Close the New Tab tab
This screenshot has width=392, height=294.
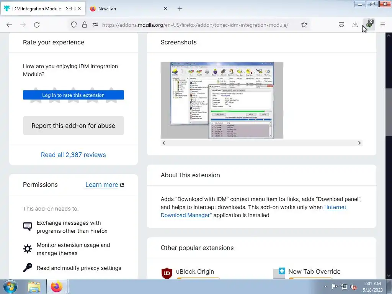165,8
